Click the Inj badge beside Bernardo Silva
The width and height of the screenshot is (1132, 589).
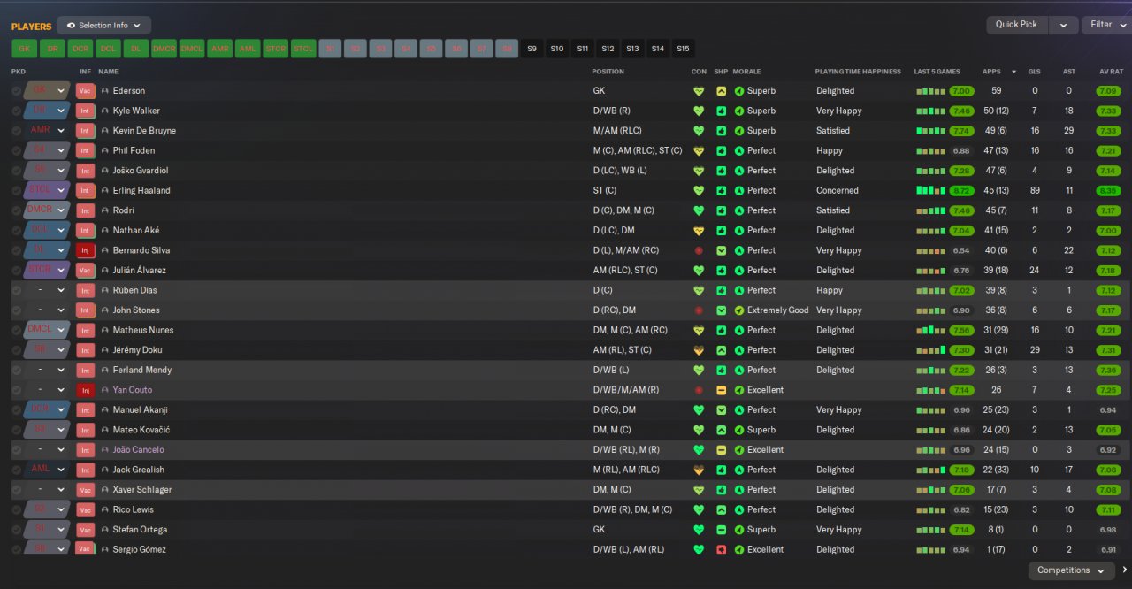point(85,250)
